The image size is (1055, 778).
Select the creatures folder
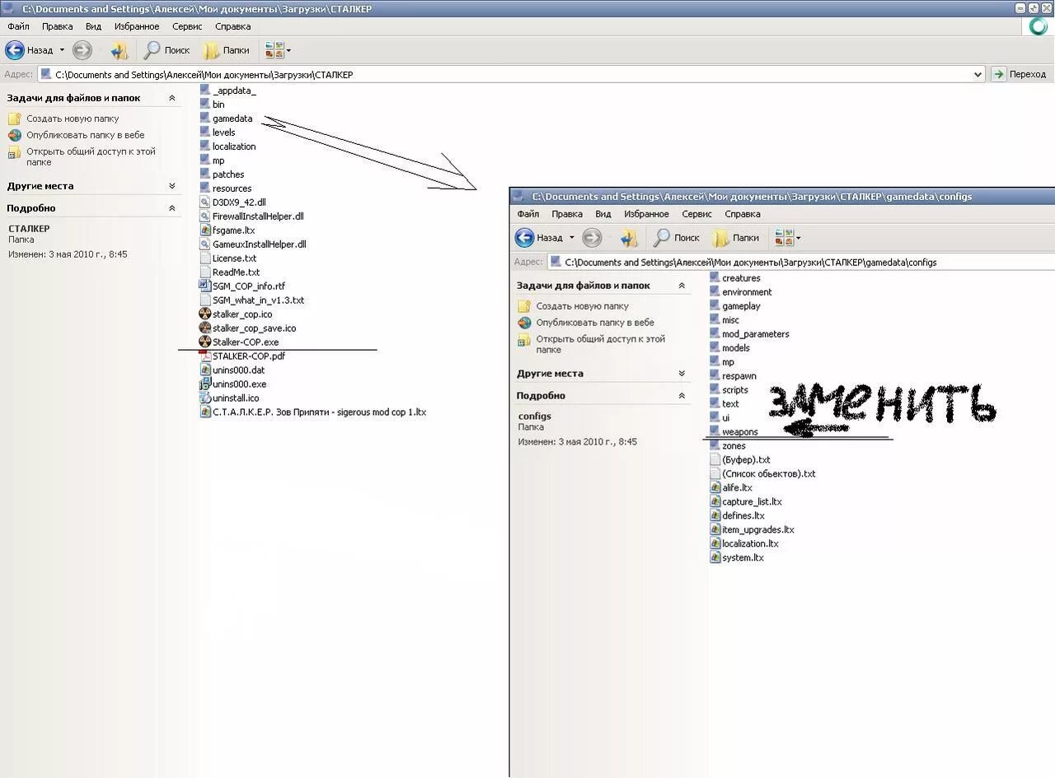pyautogui.click(x=734, y=278)
